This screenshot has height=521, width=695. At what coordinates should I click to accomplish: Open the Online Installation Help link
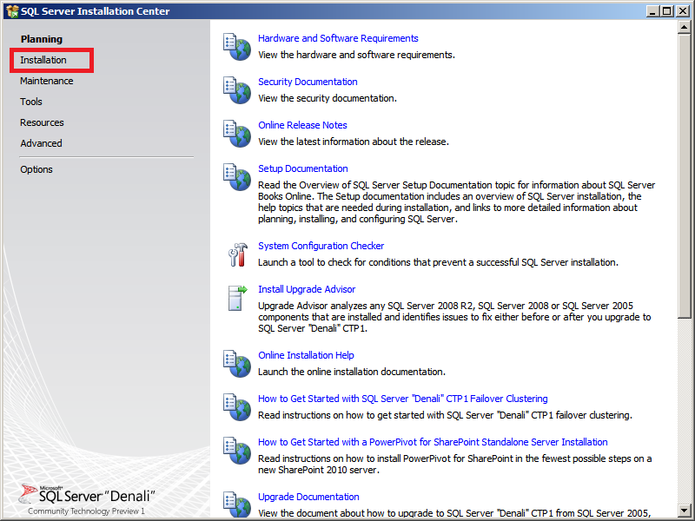tap(306, 355)
